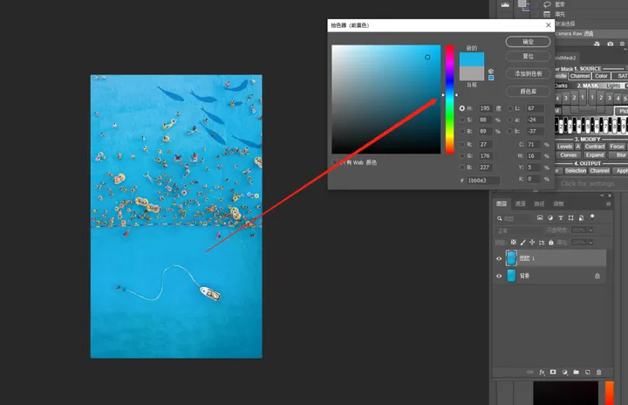The image size is (628, 405).
Task: Create a new layer icon
Action: pos(588,372)
